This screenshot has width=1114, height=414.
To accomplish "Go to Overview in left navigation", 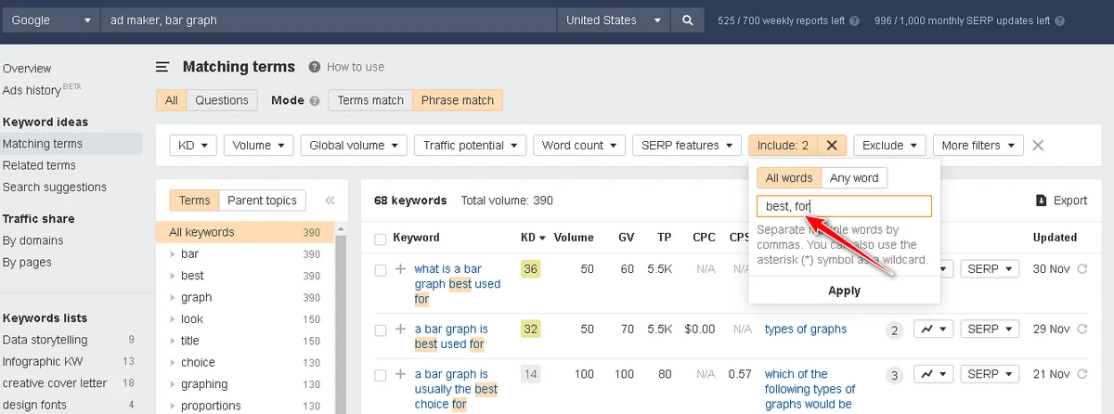I will (x=27, y=69).
